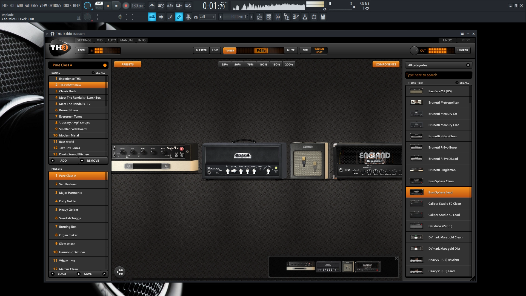Open the OPTIONS menu
Screen dimensions: 526x296
pos(55,5)
